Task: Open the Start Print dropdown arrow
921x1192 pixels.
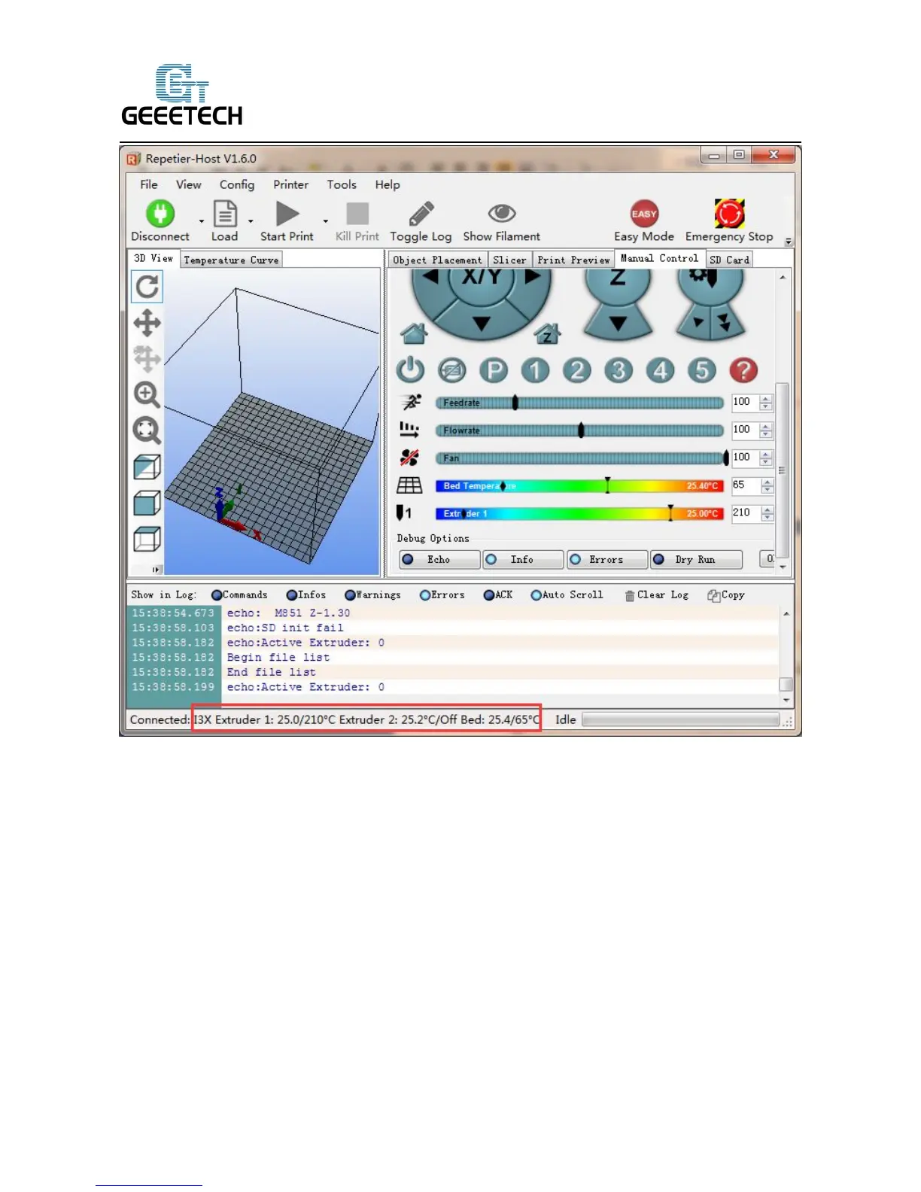Action: click(325, 221)
